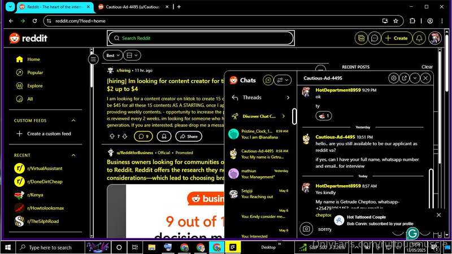Open Best sort dropdown

tap(112, 55)
